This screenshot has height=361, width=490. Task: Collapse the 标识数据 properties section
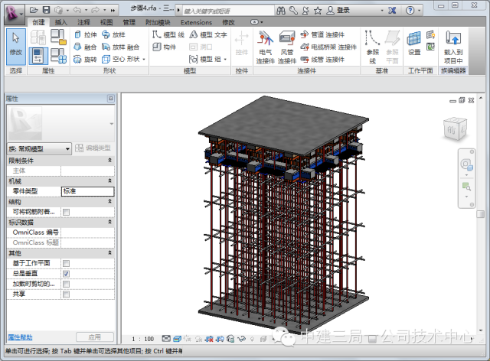coord(109,222)
